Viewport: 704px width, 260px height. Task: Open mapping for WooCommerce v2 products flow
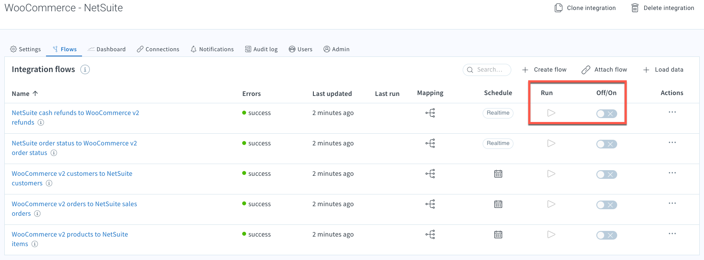(430, 235)
